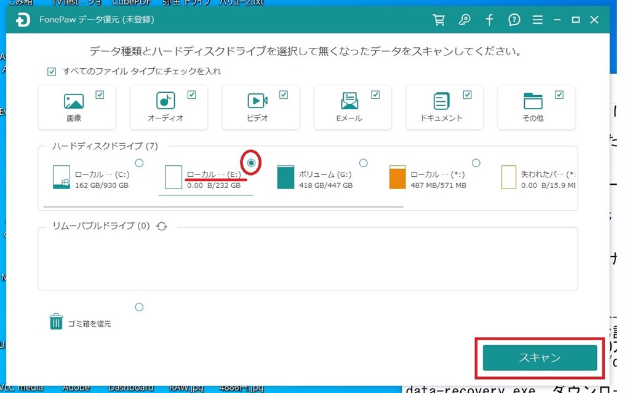The width and height of the screenshot is (630, 393).
Task: Open the Facebook share icon
Action: [489, 20]
